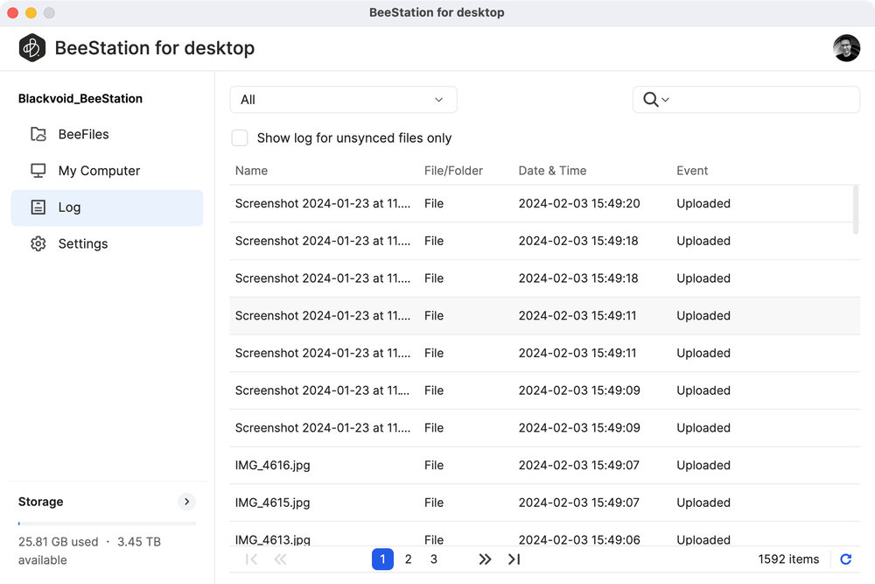Sort by the Name column header
Screen dimensions: 875x584
(251, 170)
